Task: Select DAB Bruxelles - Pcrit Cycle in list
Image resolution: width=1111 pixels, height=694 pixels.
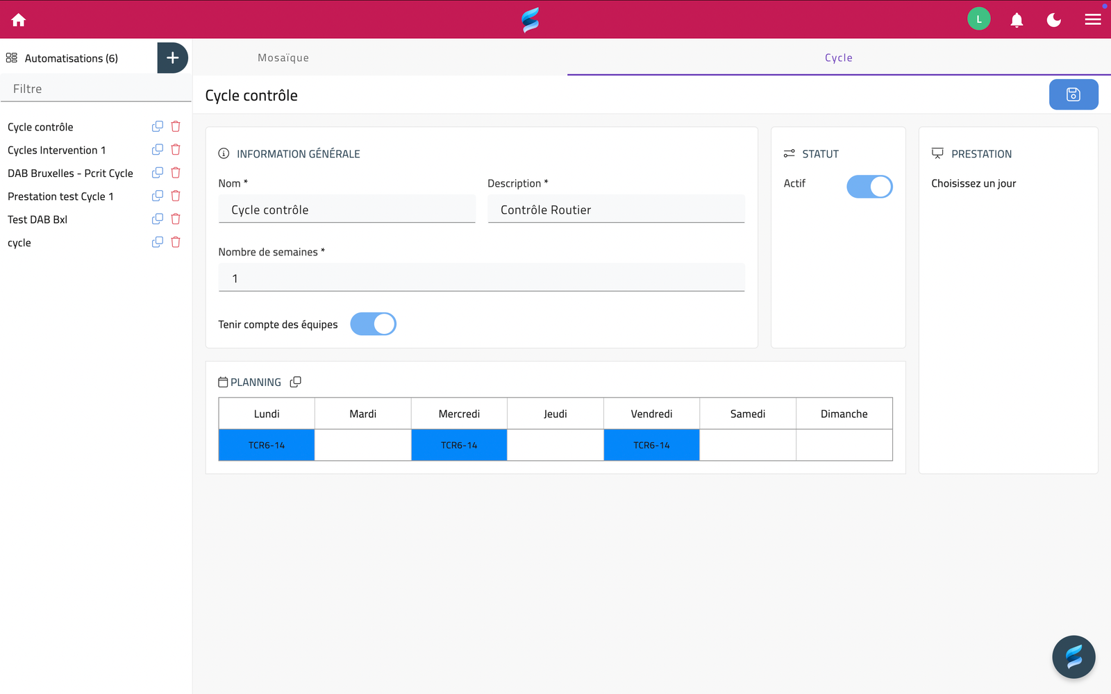Action: click(x=70, y=173)
